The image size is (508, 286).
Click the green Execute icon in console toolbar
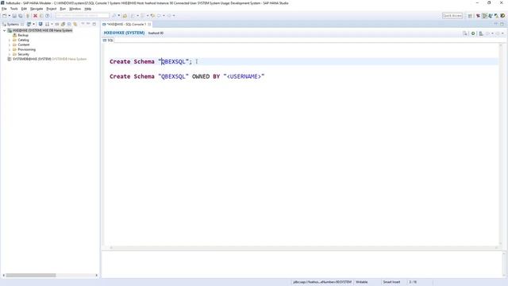pos(473,33)
